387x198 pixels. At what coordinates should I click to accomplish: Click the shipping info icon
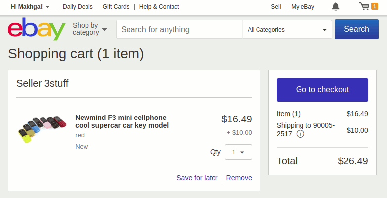tap(301, 134)
